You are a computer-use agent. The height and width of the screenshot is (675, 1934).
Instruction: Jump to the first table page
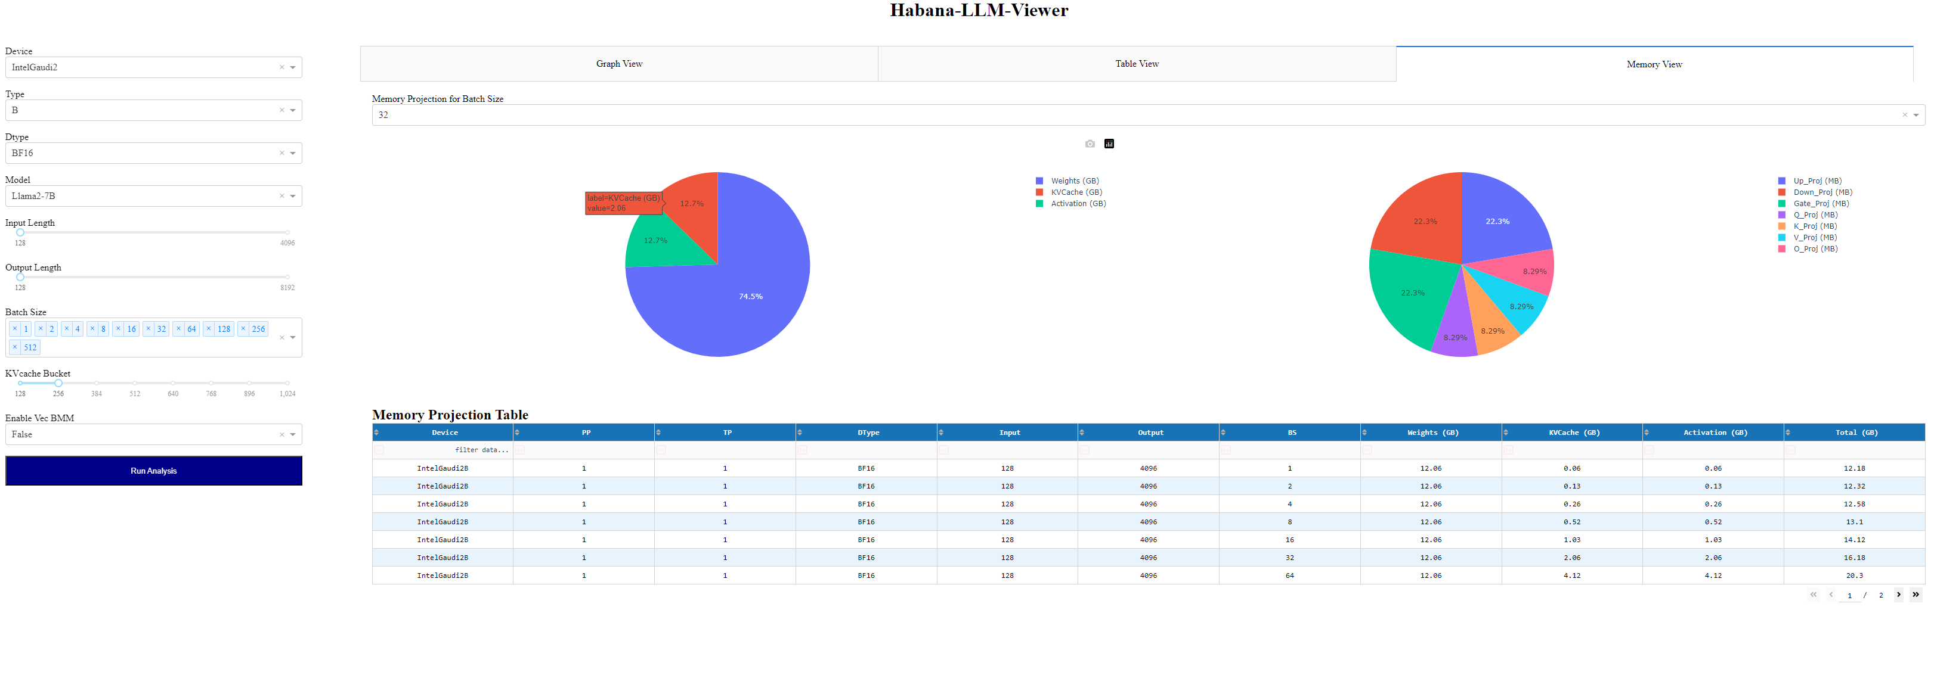(x=1813, y=595)
